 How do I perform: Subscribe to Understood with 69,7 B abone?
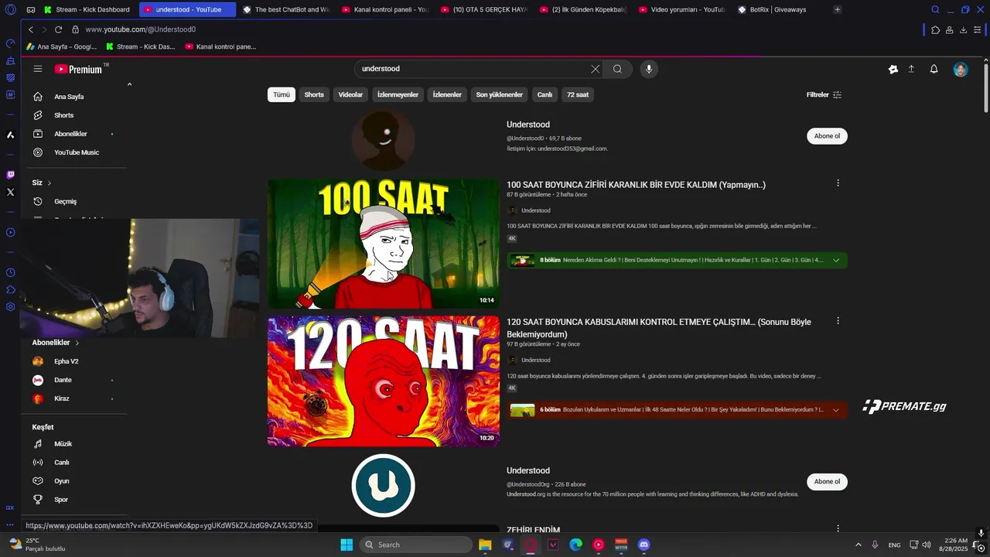coord(827,136)
